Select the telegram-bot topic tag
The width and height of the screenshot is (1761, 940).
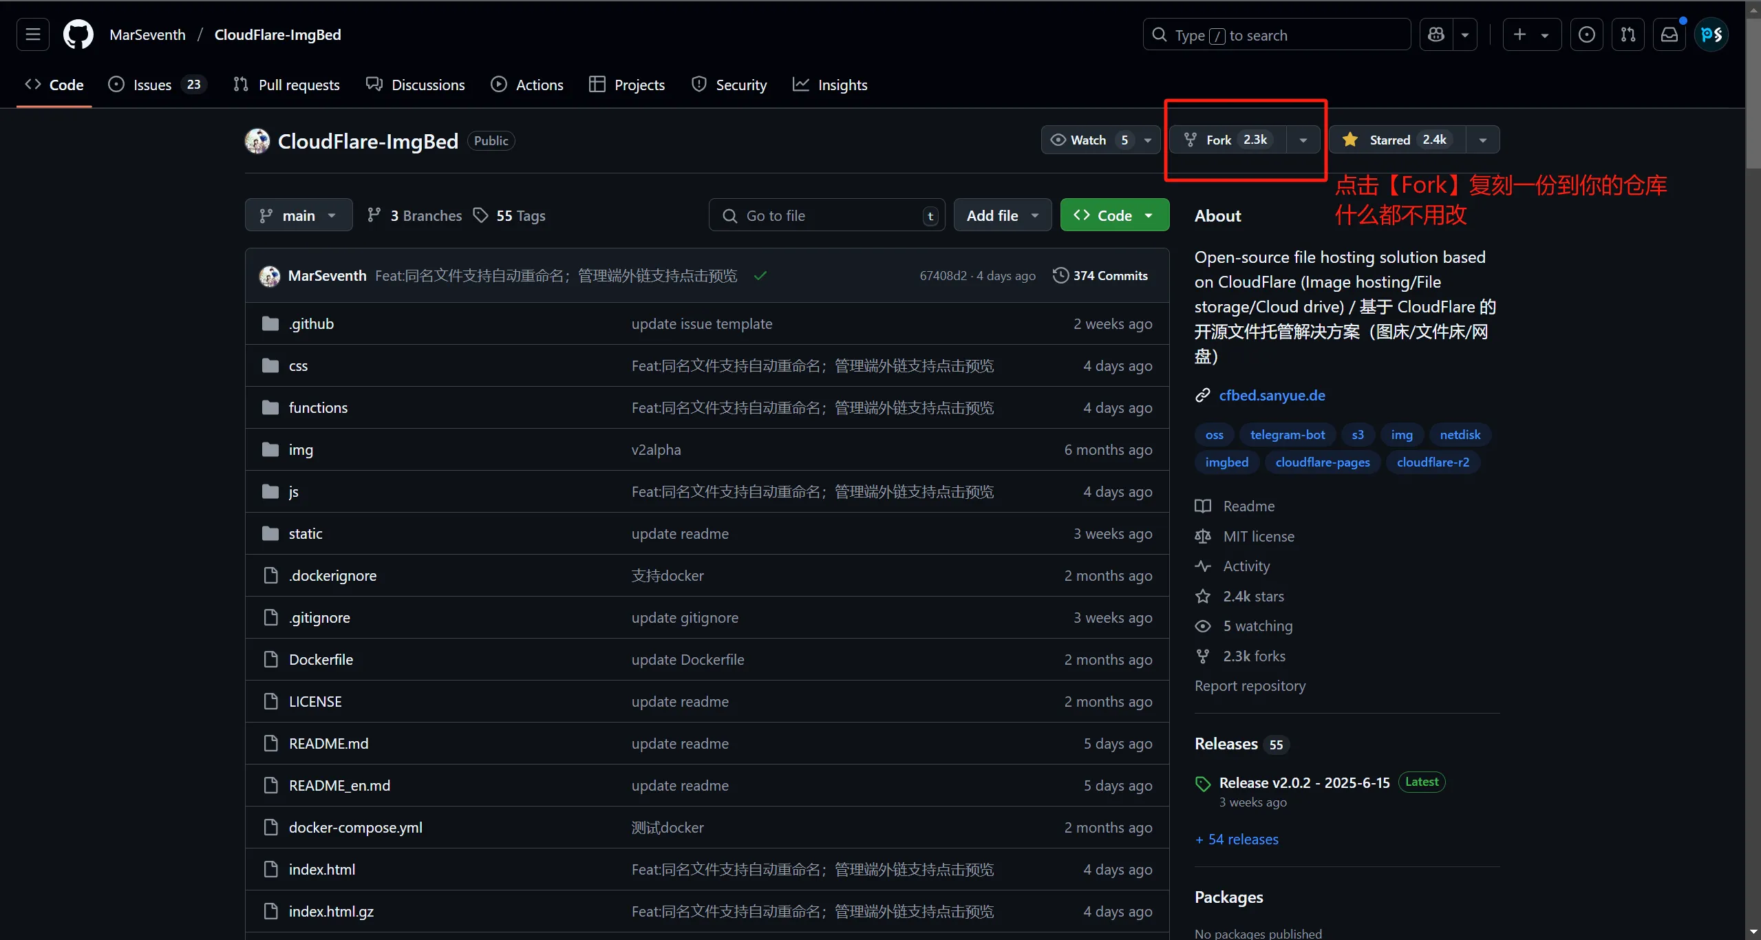click(1287, 434)
